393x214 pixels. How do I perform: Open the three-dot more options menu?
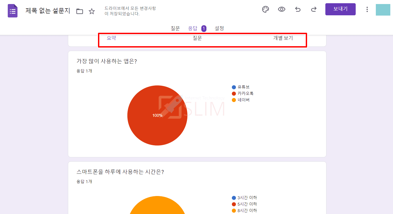367,9
